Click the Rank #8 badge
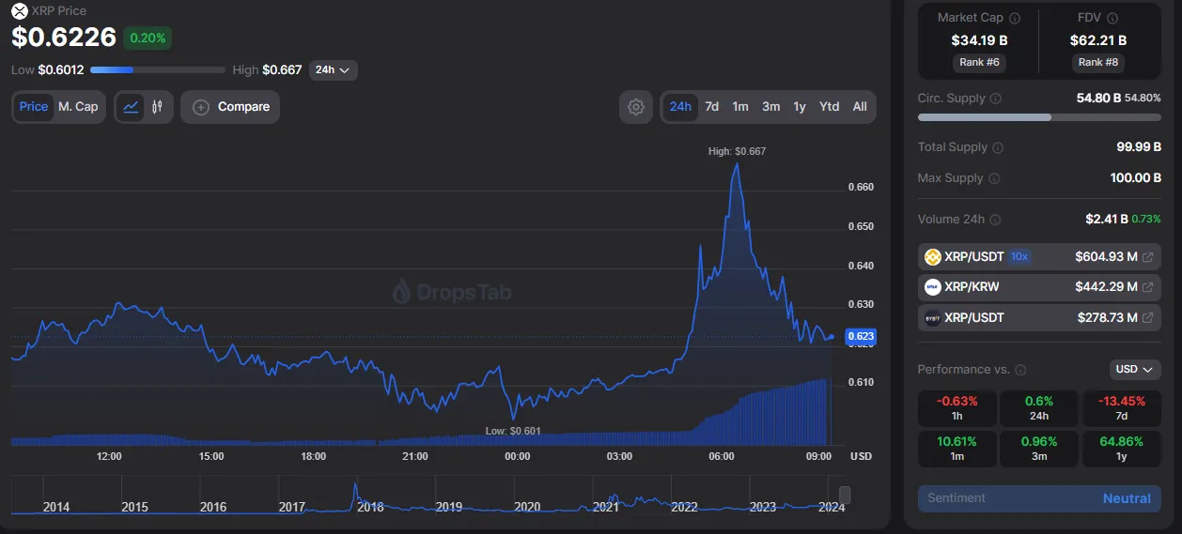Image resolution: width=1182 pixels, height=534 pixels. pos(1097,62)
